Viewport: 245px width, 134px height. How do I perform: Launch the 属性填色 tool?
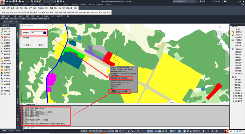point(5,61)
